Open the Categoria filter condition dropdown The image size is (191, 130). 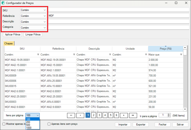(33, 28)
